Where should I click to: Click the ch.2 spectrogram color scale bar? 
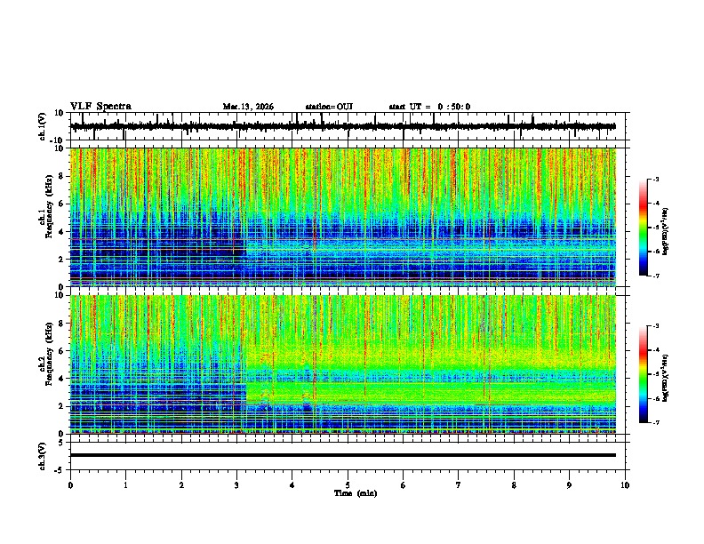pyautogui.click(x=644, y=374)
